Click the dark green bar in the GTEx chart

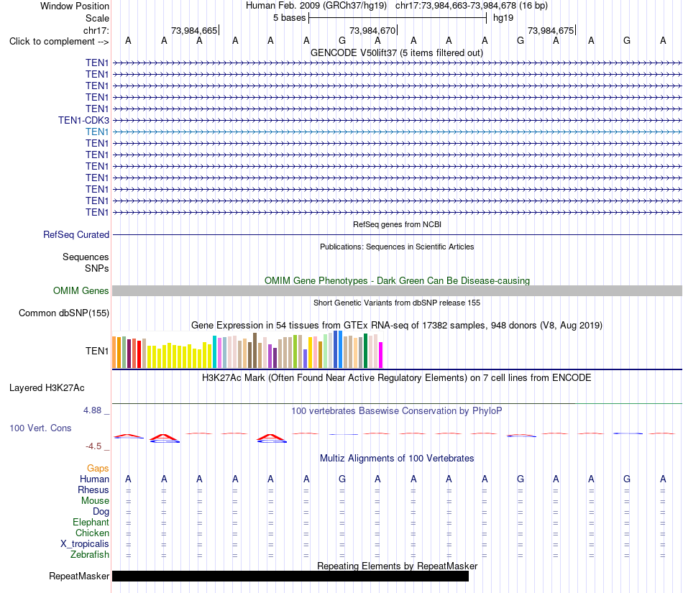[x=365, y=351]
